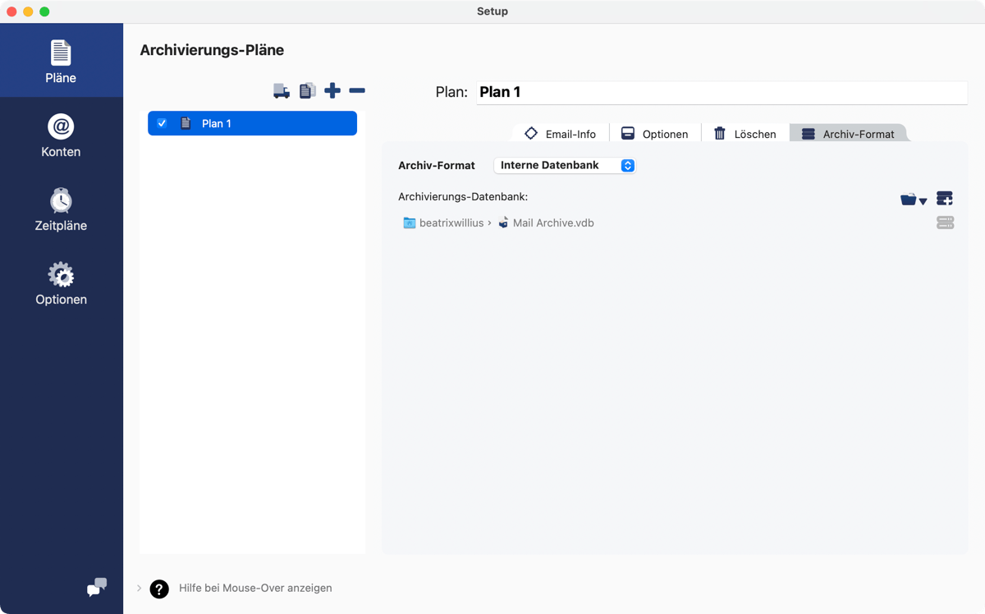This screenshot has width=985, height=614.
Task: Click the Plan name text field
Action: pyautogui.click(x=721, y=92)
